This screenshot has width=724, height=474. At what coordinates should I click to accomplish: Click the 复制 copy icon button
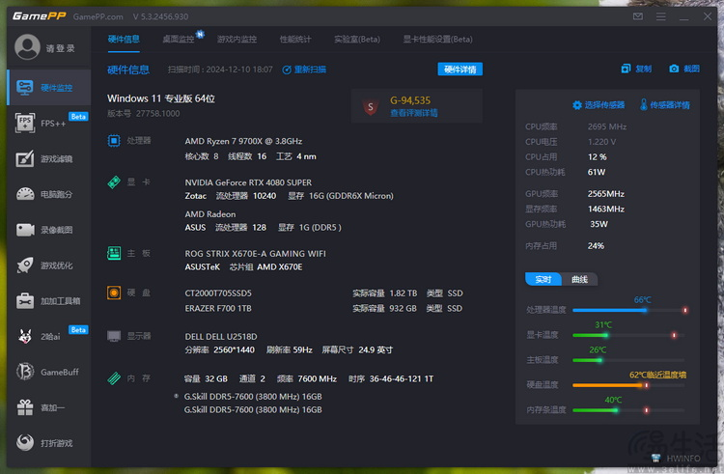(636, 69)
